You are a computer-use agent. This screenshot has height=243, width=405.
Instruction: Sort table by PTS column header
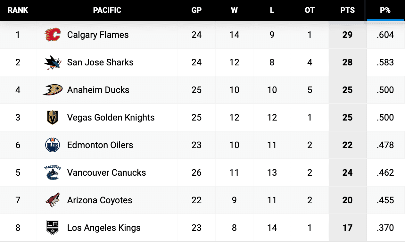(x=348, y=10)
